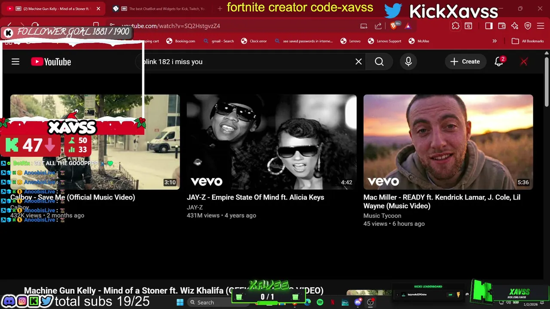Image resolution: width=550 pixels, height=309 pixels.
Task: Visit the JAY-Z channel name
Action: coord(195,207)
